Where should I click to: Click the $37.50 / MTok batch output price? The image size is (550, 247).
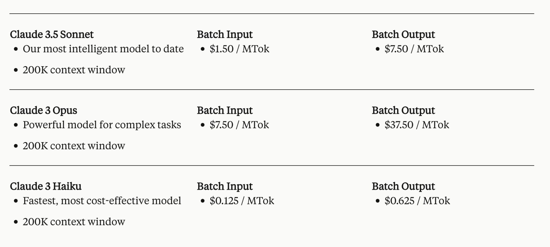pyautogui.click(x=417, y=125)
